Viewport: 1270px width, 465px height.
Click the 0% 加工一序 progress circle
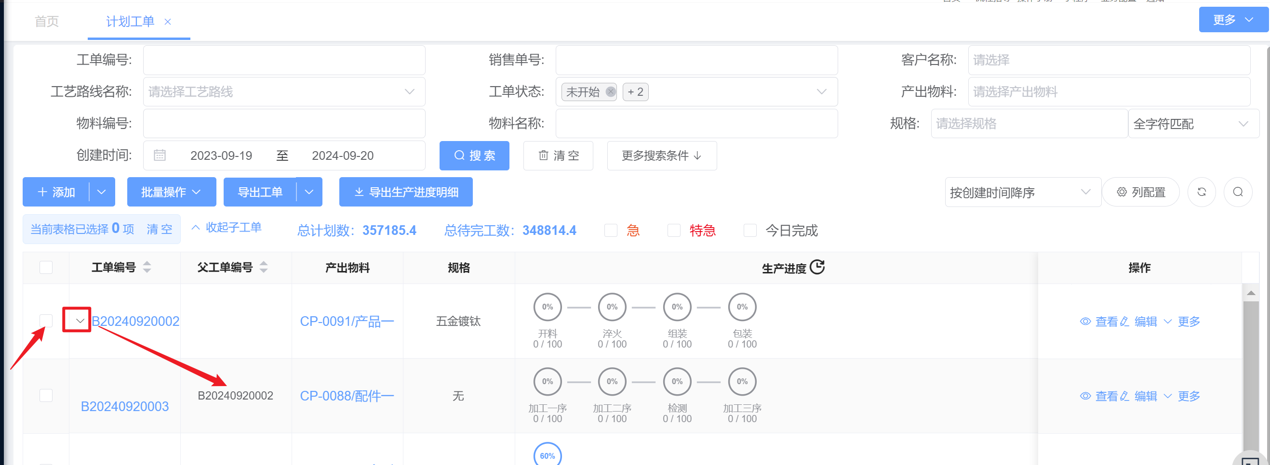(x=547, y=382)
